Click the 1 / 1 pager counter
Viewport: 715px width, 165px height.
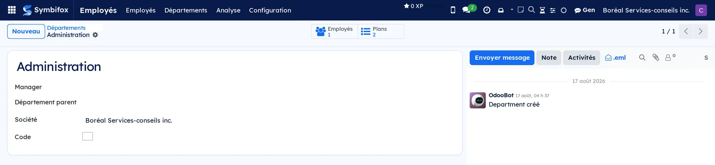[669, 31]
